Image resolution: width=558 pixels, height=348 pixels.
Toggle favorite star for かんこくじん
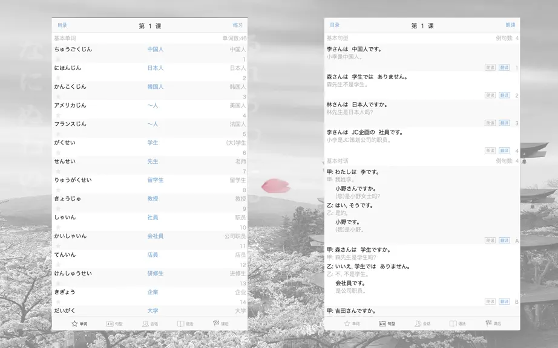58,97
